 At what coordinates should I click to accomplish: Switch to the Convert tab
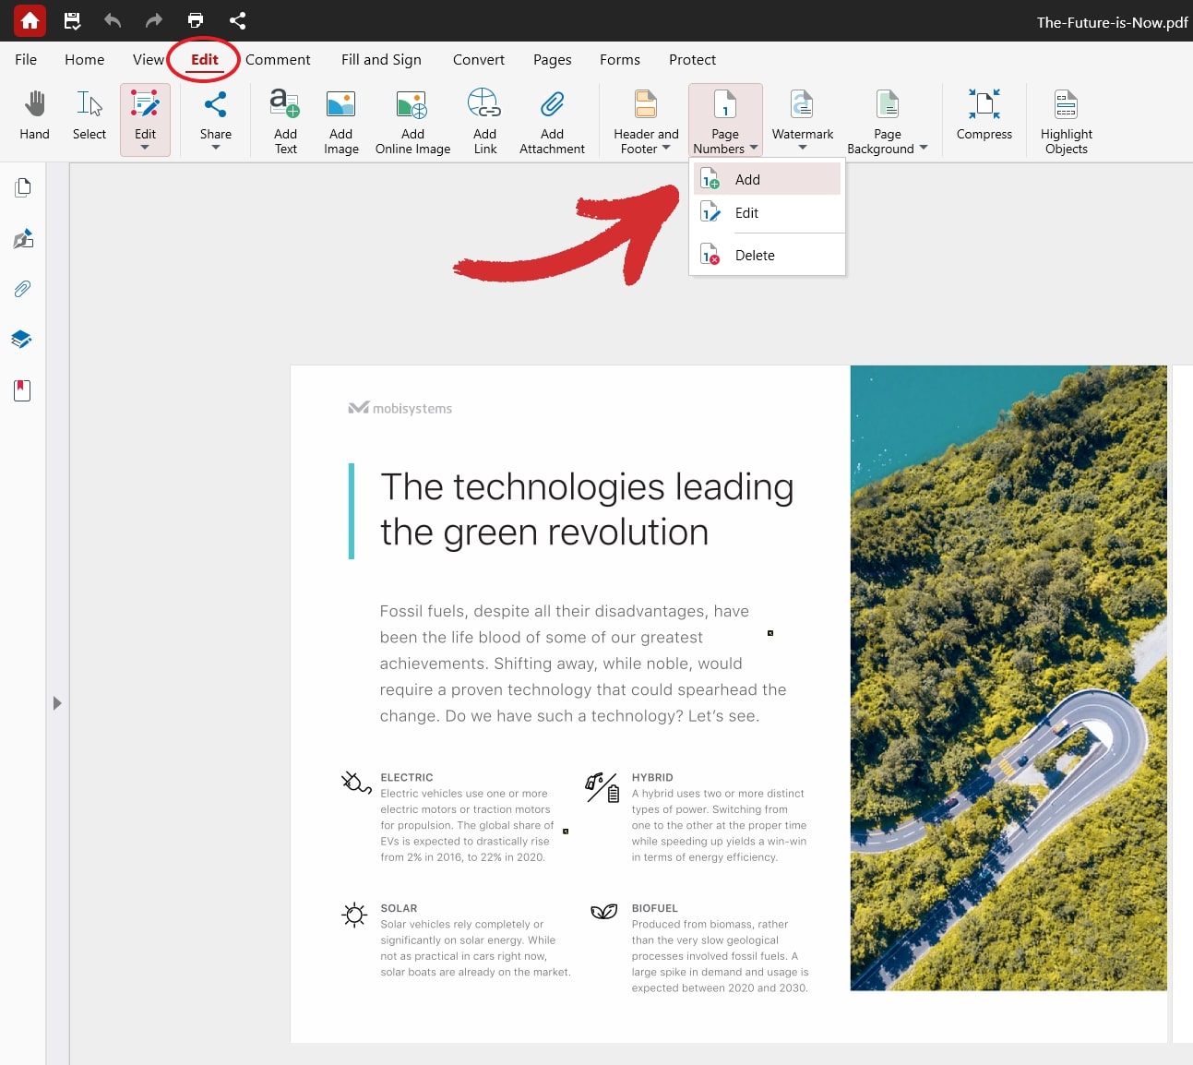pyautogui.click(x=478, y=59)
